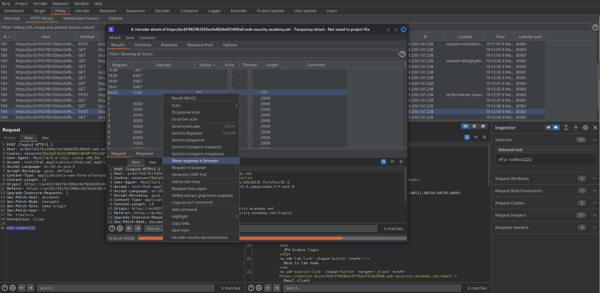
Task: Open the Decoder tool tab
Action: [x=163, y=11]
